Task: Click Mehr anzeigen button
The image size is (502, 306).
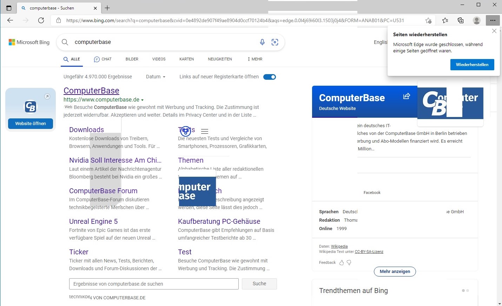Action: click(x=395, y=272)
